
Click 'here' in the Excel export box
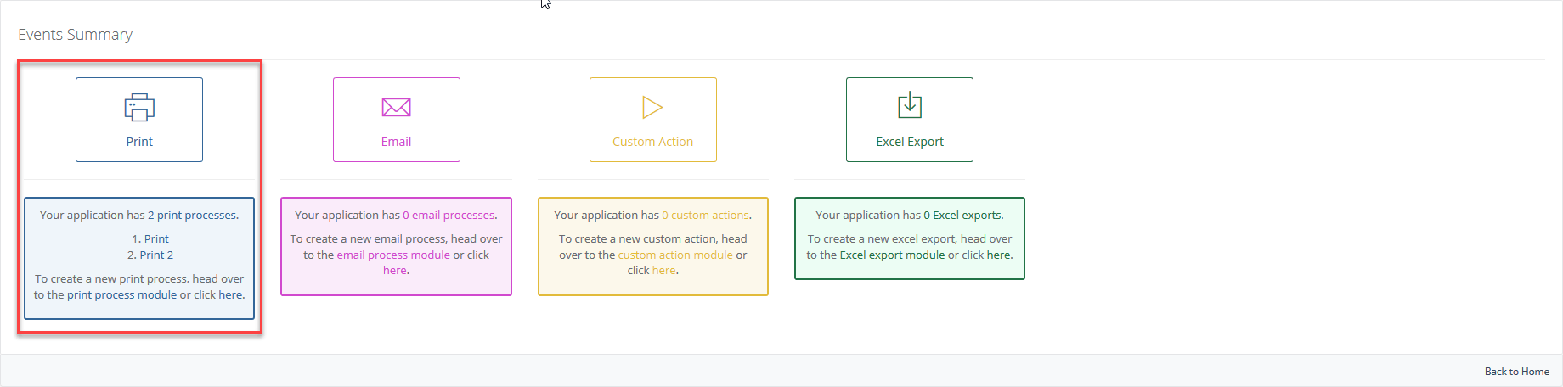[998, 255]
